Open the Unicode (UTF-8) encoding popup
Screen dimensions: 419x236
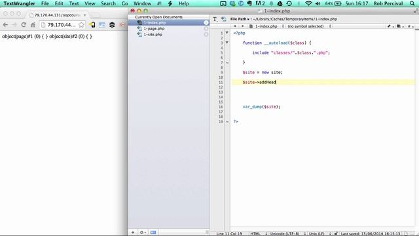[288, 233]
